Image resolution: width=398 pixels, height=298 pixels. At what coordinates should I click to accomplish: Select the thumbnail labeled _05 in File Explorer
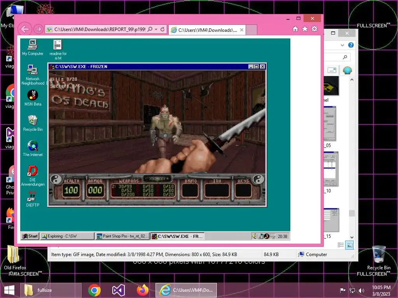330,123
